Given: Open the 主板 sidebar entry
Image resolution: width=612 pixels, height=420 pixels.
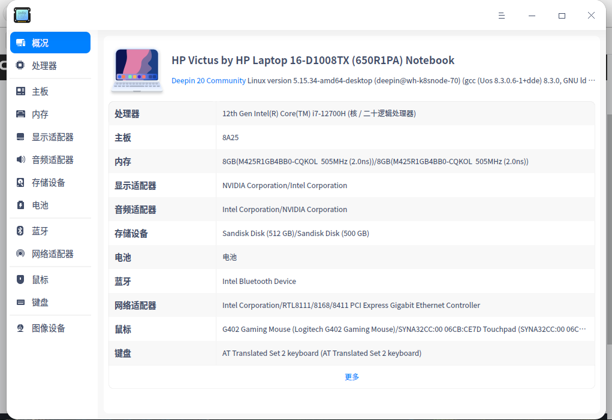Looking at the screenshot, I should (50, 92).
